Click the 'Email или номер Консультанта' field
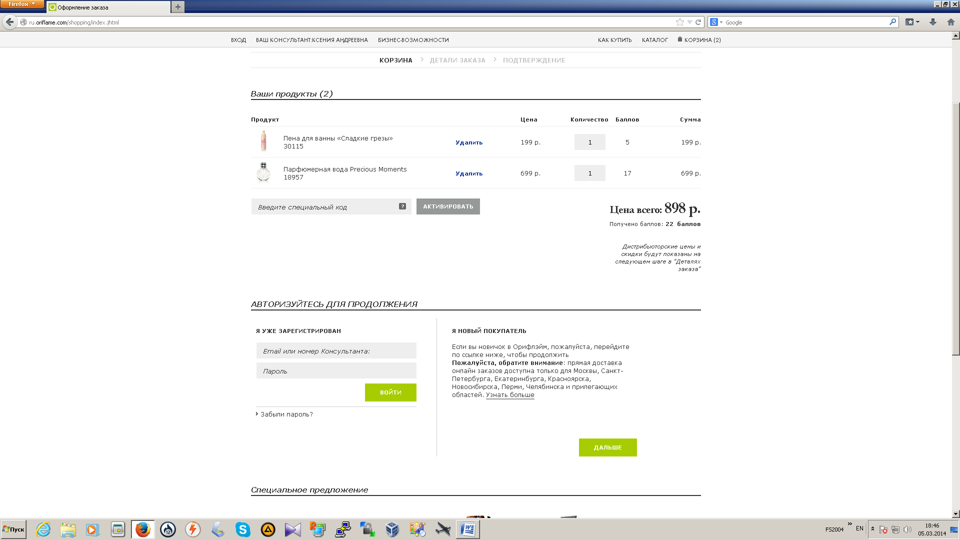Viewport: 960px width, 540px height. click(336, 350)
